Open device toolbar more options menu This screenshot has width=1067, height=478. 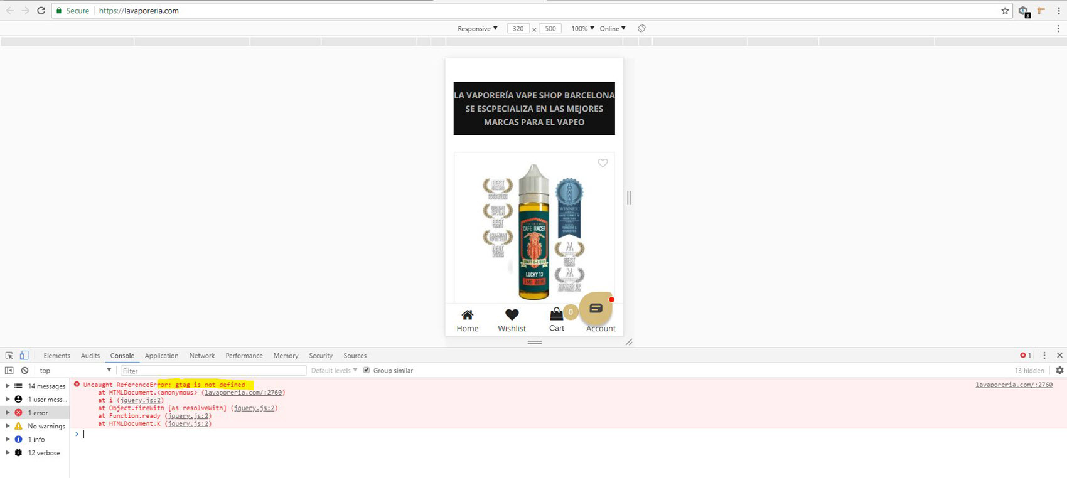click(x=1058, y=28)
